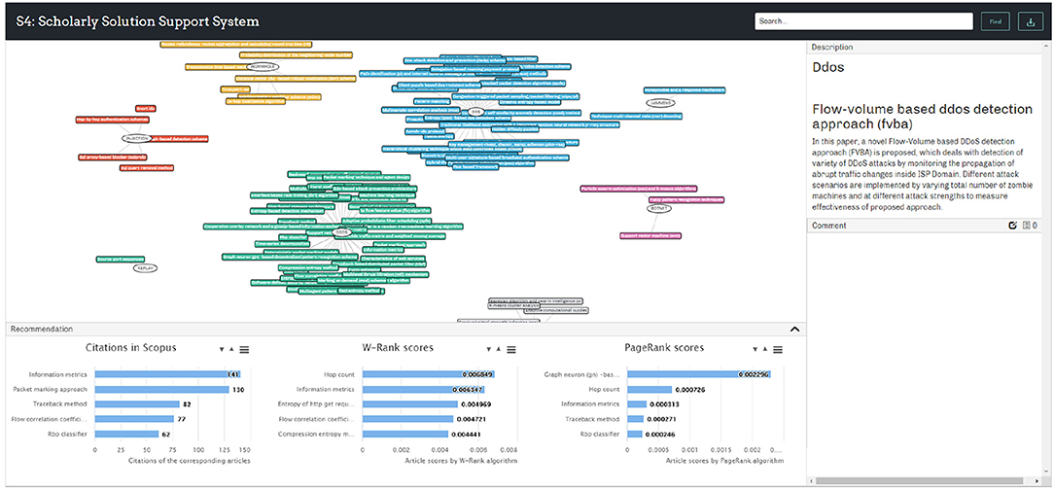This screenshot has width=1054, height=489.
Task: Sort Citations in Scopus chart descending
Action: coord(221,350)
